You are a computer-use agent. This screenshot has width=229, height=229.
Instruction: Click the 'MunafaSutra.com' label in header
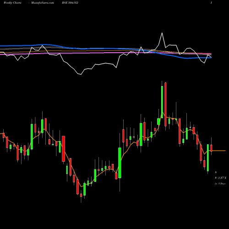[43, 3]
